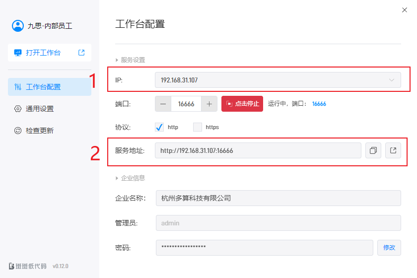The image size is (417, 278).
Task: Click the 修改 password button
Action: tap(389, 247)
